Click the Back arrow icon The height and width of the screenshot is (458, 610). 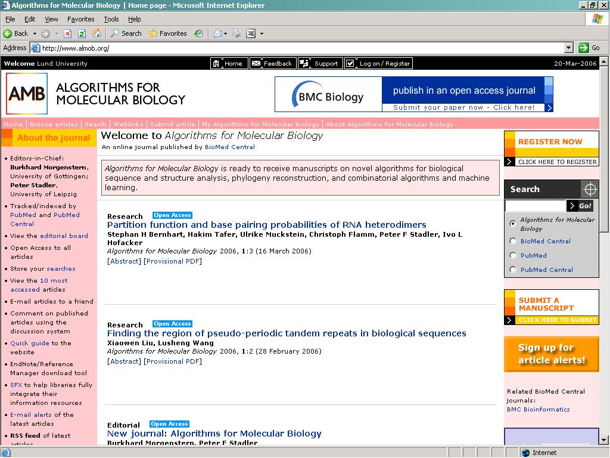[x=7, y=33]
